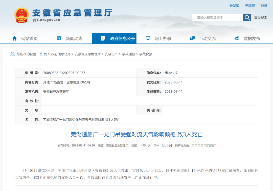Screen dimensions: 273x191
Task: Click the chat bubble icon beside 互动交流
Action: click(x=192, y=38)
